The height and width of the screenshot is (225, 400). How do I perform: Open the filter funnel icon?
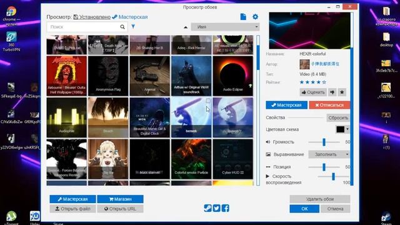pos(133,26)
